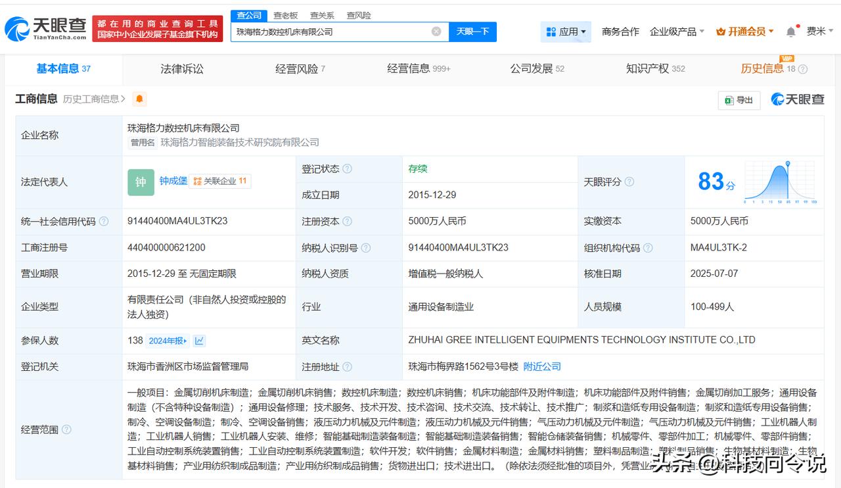Screen dimensions: 841x488
Task: Open 附近公司 link
Action: tap(542, 367)
